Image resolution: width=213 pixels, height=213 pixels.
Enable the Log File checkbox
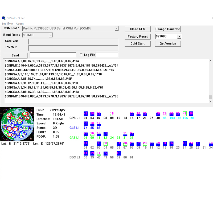[81, 55]
